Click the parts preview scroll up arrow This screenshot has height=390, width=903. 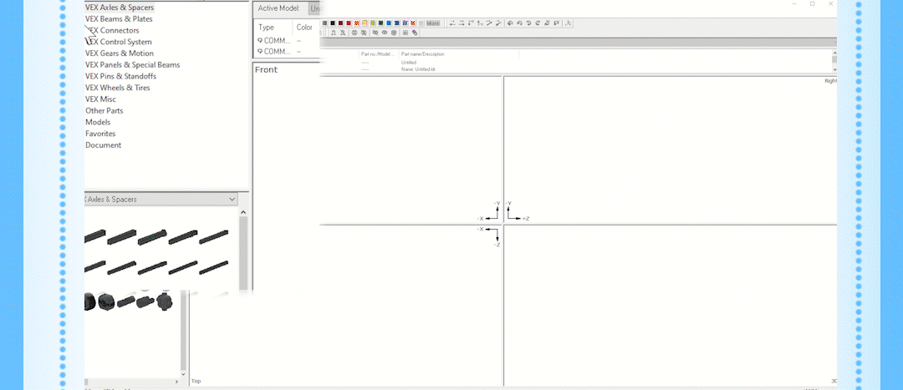click(x=243, y=212)
